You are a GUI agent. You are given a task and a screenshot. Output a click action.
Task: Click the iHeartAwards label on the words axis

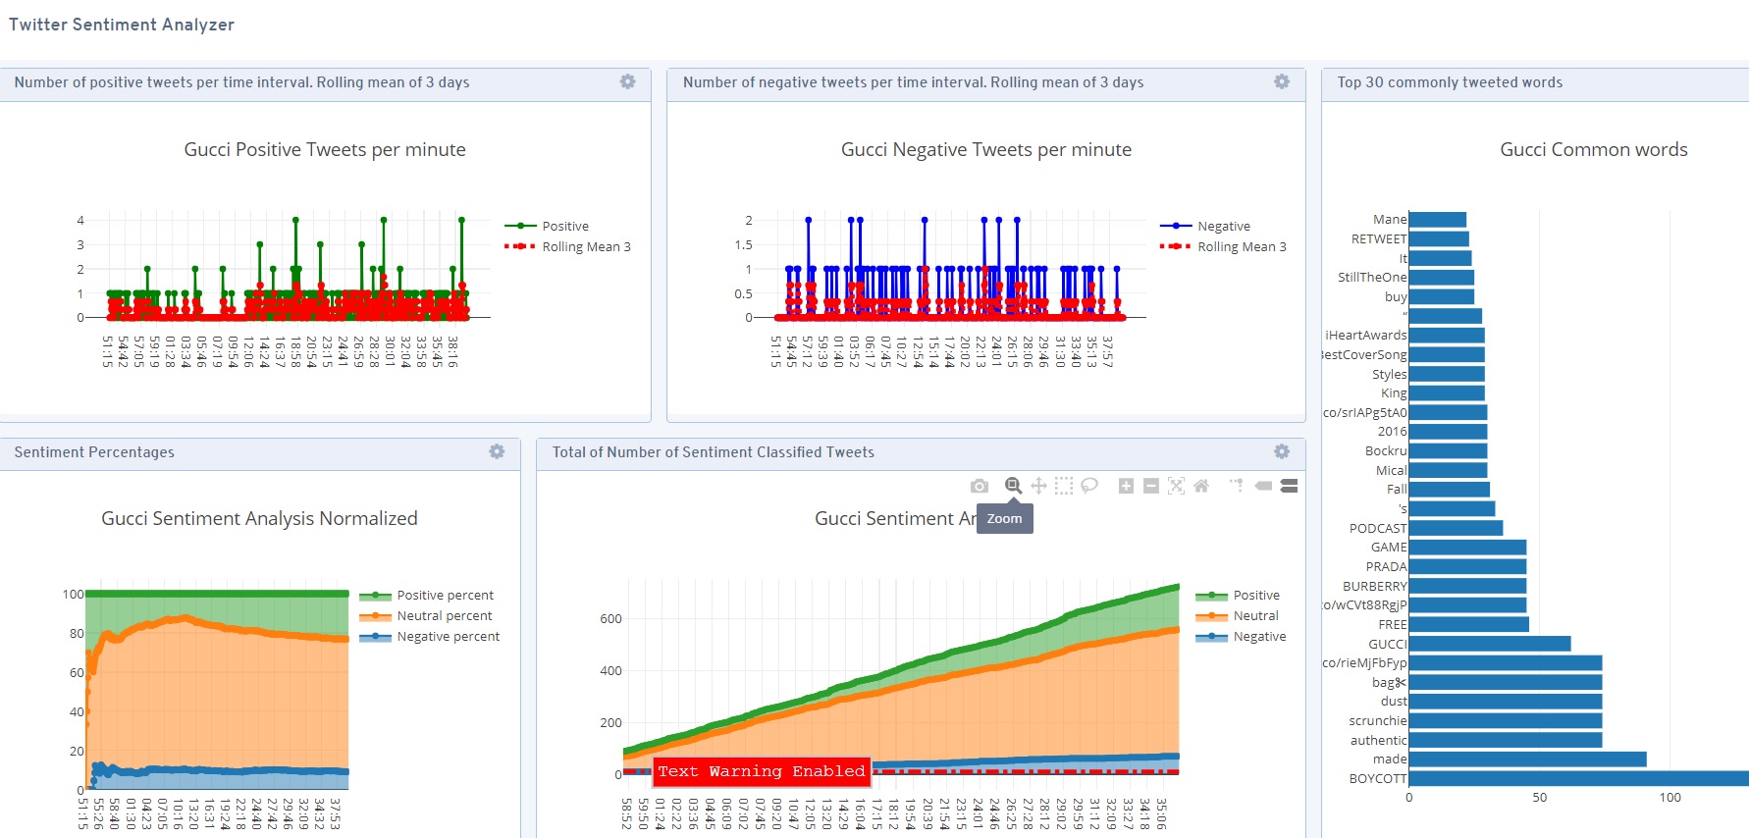click(x=1365, y=335)
